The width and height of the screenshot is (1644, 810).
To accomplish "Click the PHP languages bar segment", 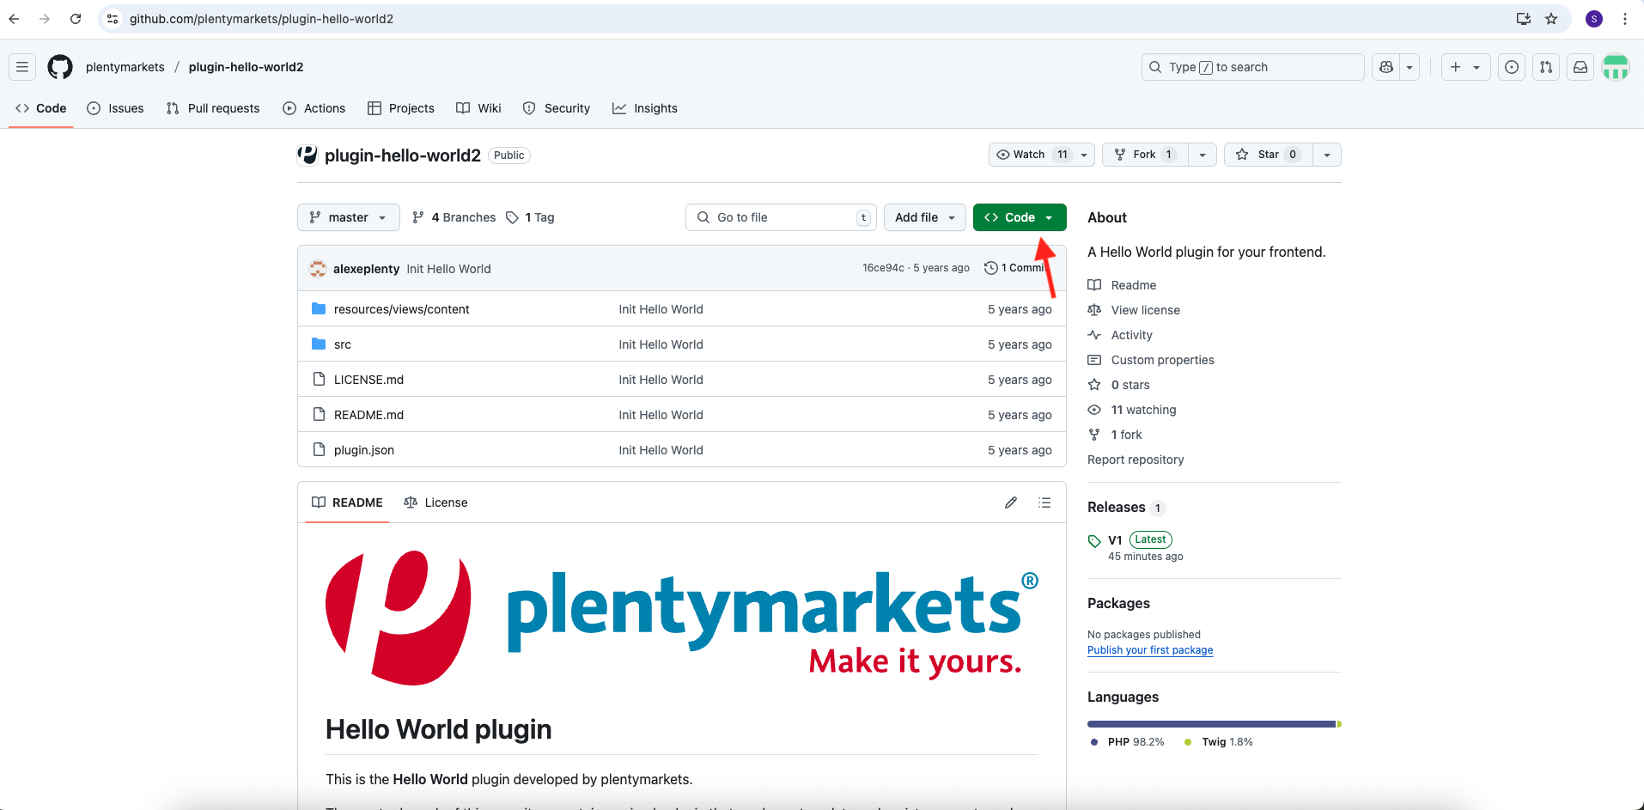I will (1211, 724).
